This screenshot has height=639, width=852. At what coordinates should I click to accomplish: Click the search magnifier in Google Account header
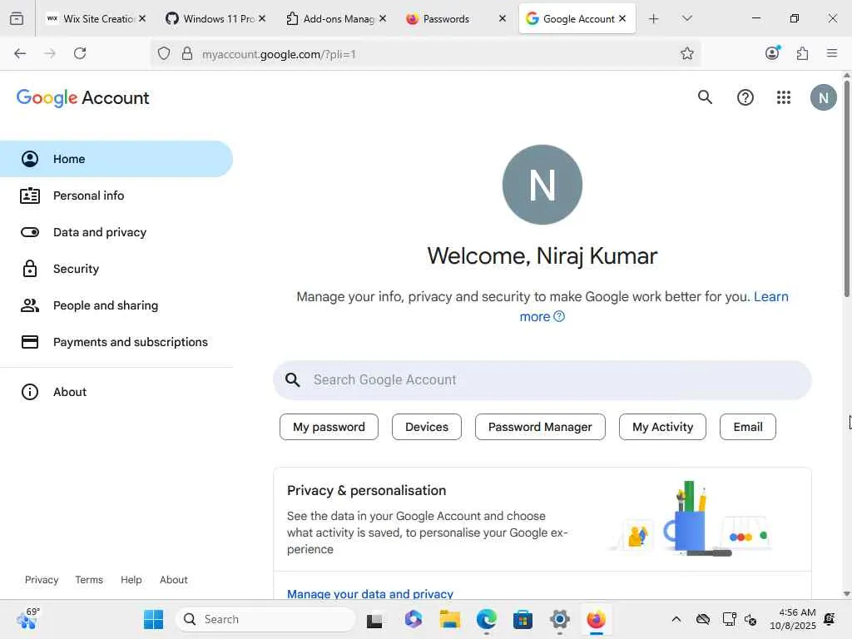pos(705,97)
